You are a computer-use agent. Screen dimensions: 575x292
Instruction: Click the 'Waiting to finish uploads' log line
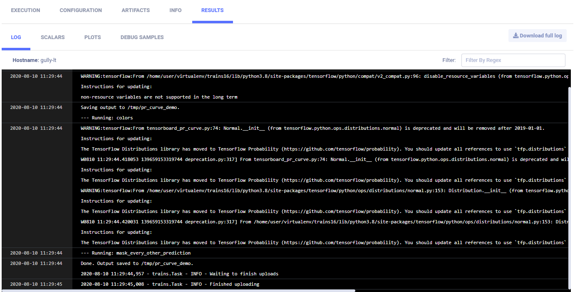click(x=180, y=274)
